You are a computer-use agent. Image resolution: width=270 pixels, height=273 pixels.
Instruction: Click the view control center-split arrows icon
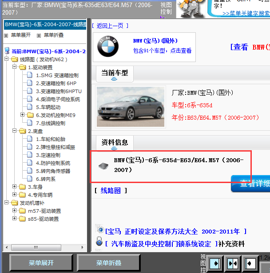[x=233, y=263]
